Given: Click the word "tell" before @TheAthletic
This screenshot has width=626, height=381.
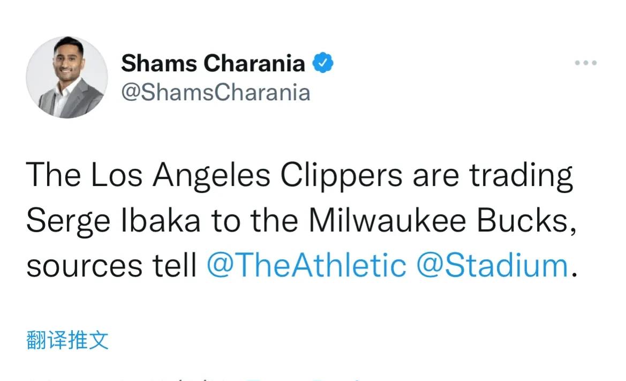Looking at the screenshot, I should click(x=175, y=265).
